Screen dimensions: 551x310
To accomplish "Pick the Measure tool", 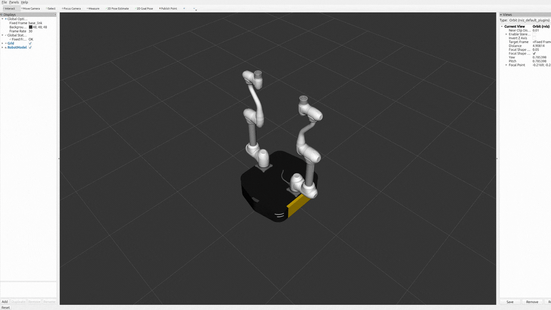I will (93, 9).
